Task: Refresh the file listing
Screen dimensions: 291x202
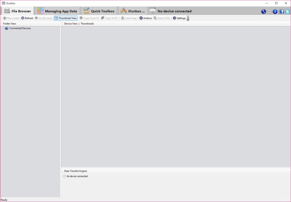Action: tap(27, 18)
